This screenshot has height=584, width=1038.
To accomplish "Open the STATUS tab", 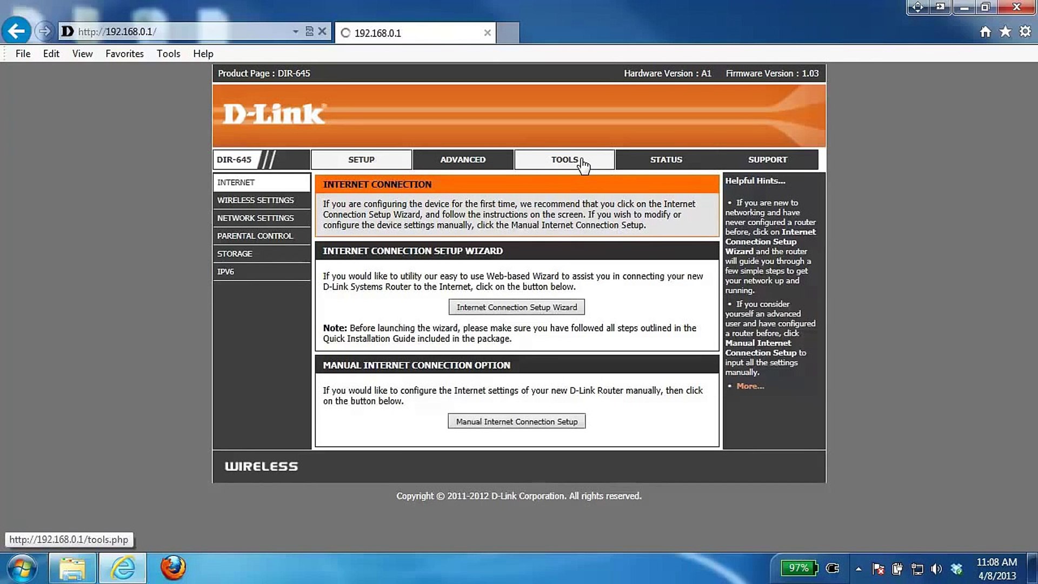I will pos(666,159).
